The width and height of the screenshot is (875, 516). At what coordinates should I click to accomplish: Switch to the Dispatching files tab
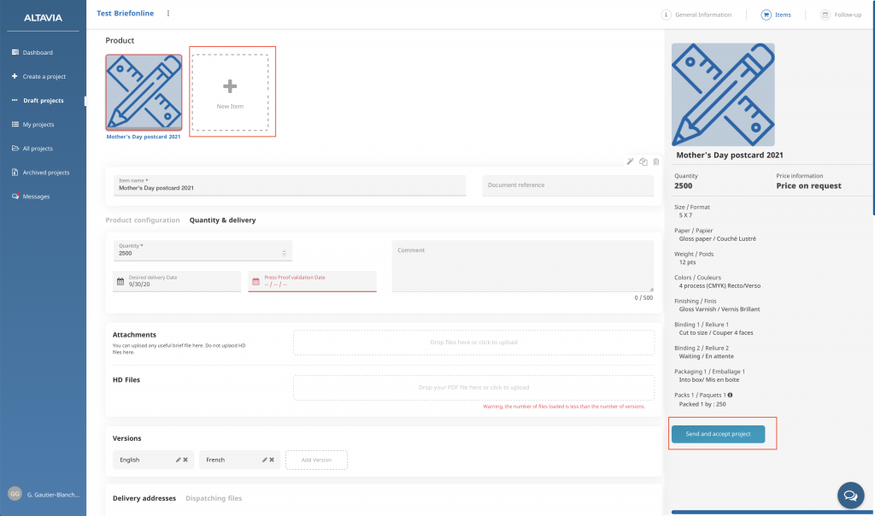point(214,498)
